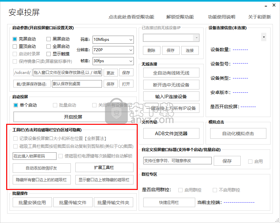
Task: Click the 扩展工具栏 button
Action: [104, 168]
